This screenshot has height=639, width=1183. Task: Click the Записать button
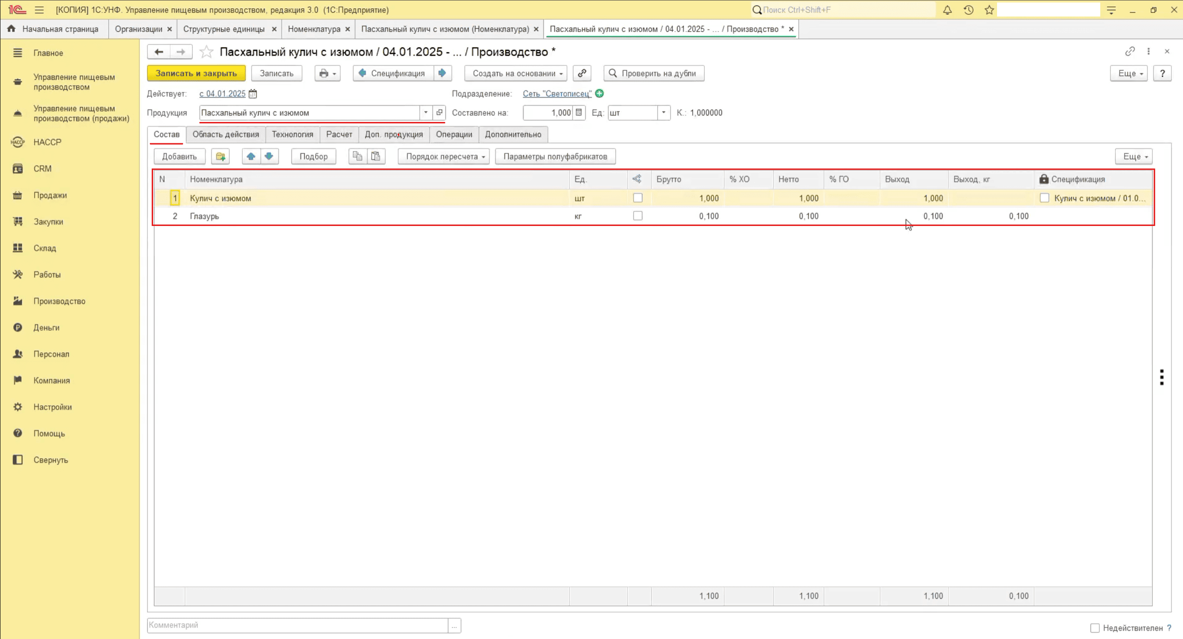point(277,73)
